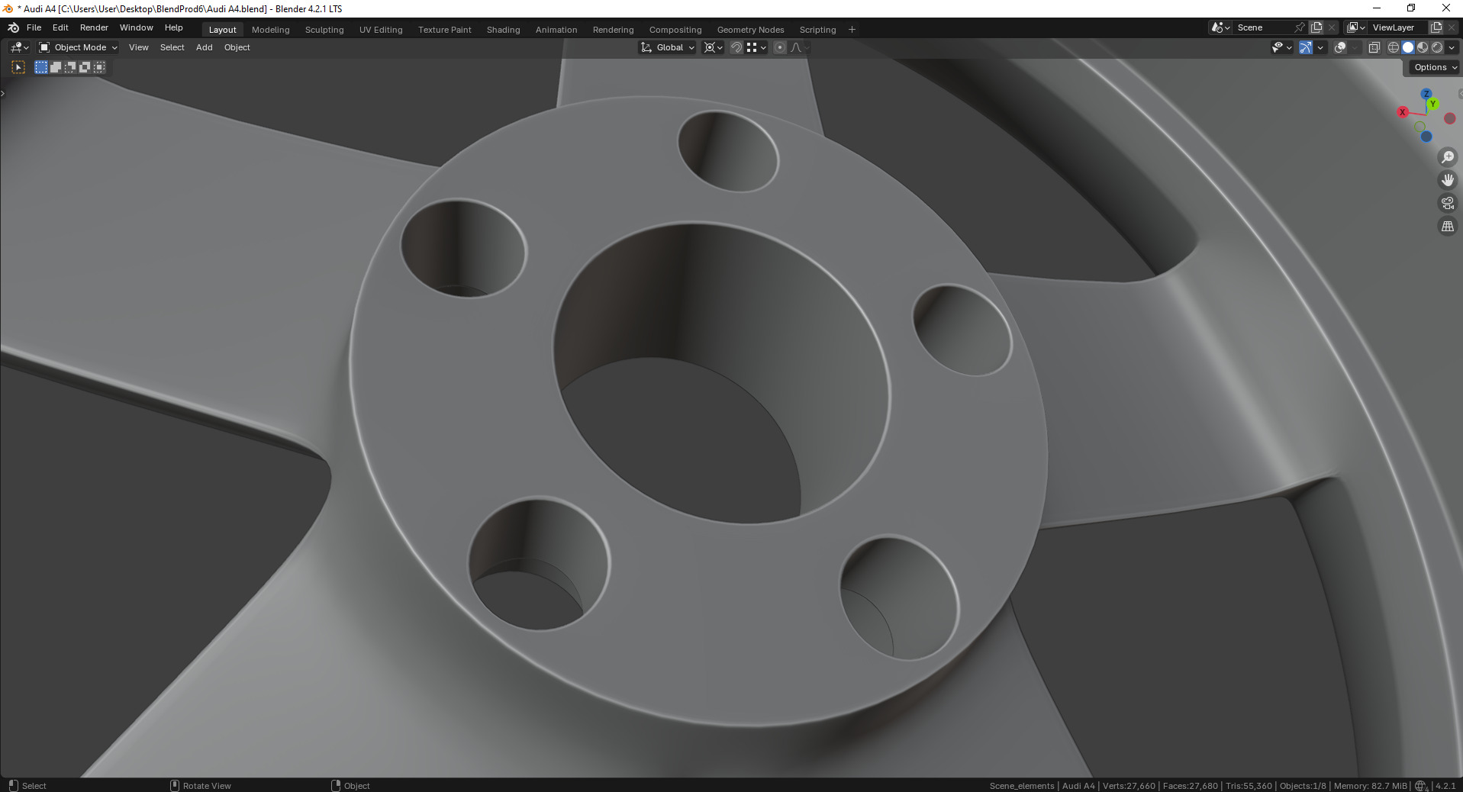Open the Render menu
The width and height of the screenshot is (1463, 792).
point(94,27)
